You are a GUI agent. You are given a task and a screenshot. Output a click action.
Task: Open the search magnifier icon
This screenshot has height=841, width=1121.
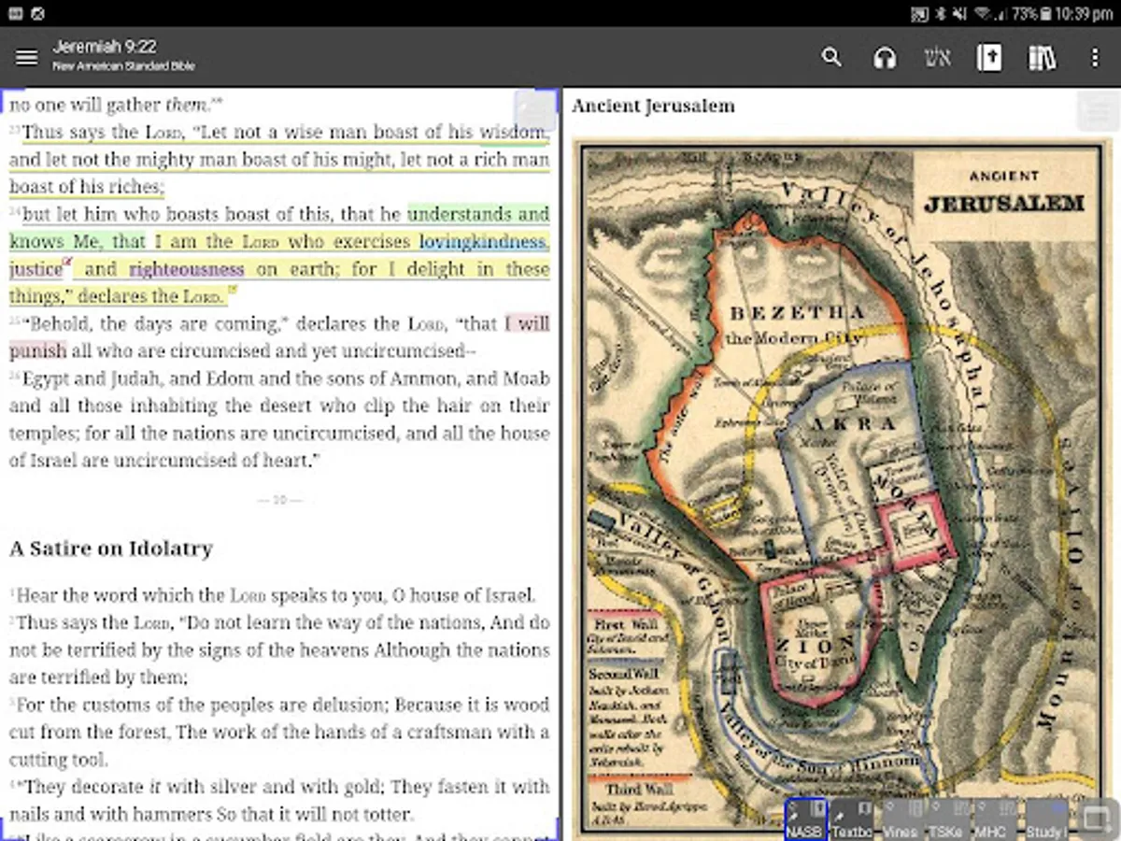pos(831,58)
